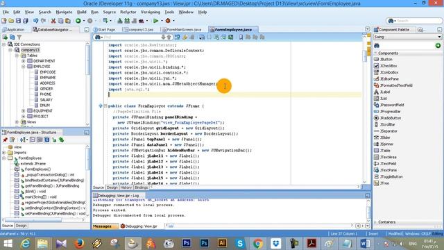Screen dimensions: 444x250
Task: Toggle Show Methods filter in Structure toolbar
Action: [x=33, y=140]
